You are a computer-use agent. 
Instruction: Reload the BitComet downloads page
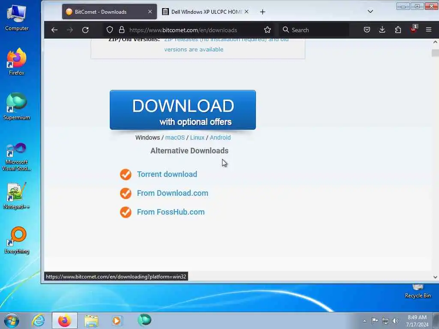(85, 30)
